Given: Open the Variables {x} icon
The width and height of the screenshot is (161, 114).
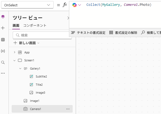Looking at the screenshot, I should click(3, 51).
